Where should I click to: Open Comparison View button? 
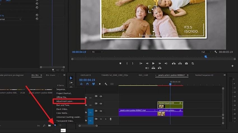193,64
